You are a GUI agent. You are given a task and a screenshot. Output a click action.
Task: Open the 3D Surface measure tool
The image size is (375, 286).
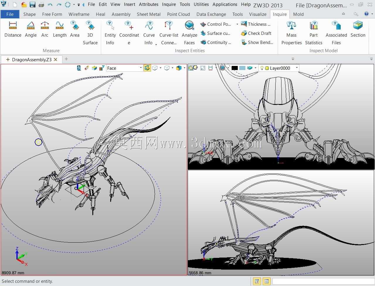pos(90,33)
